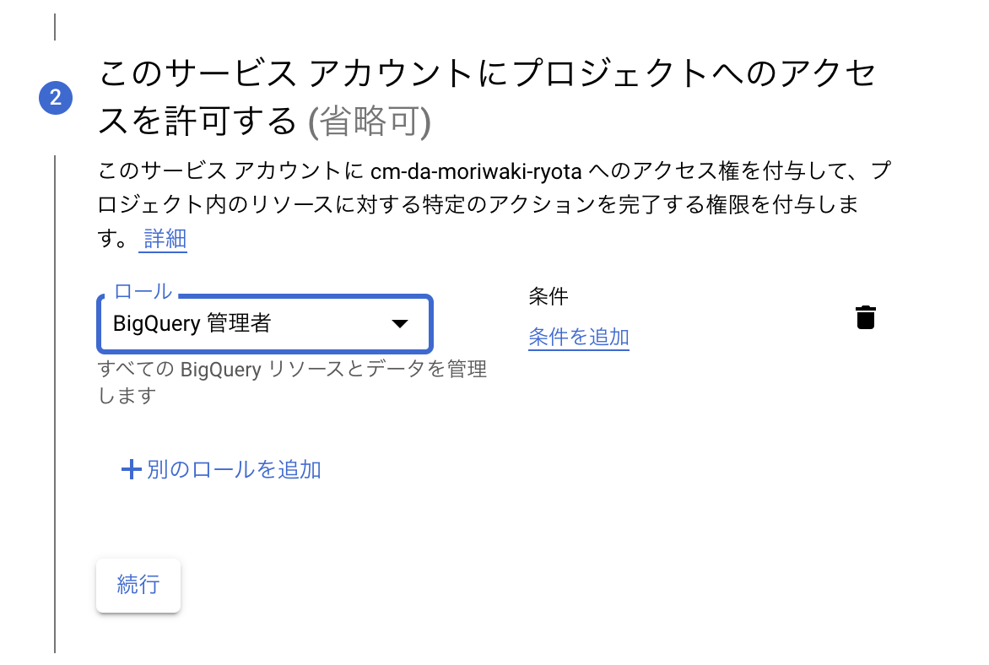Open the 詳細 link
Image resolution: width=989 pixels, height=665 pixels.
[163, 240]
